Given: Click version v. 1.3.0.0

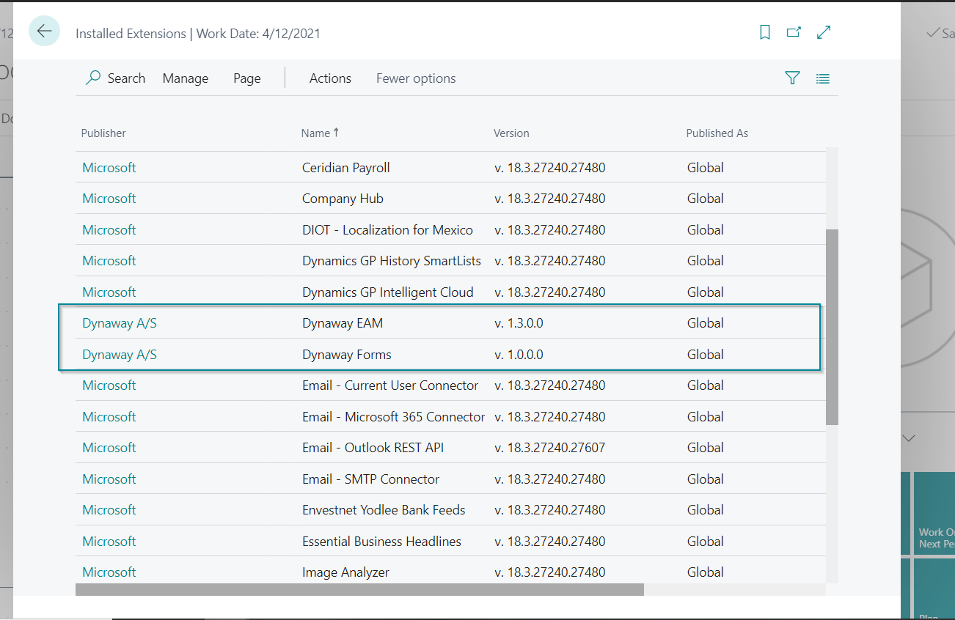Looking at the screenshot, I should pos(519,323).
